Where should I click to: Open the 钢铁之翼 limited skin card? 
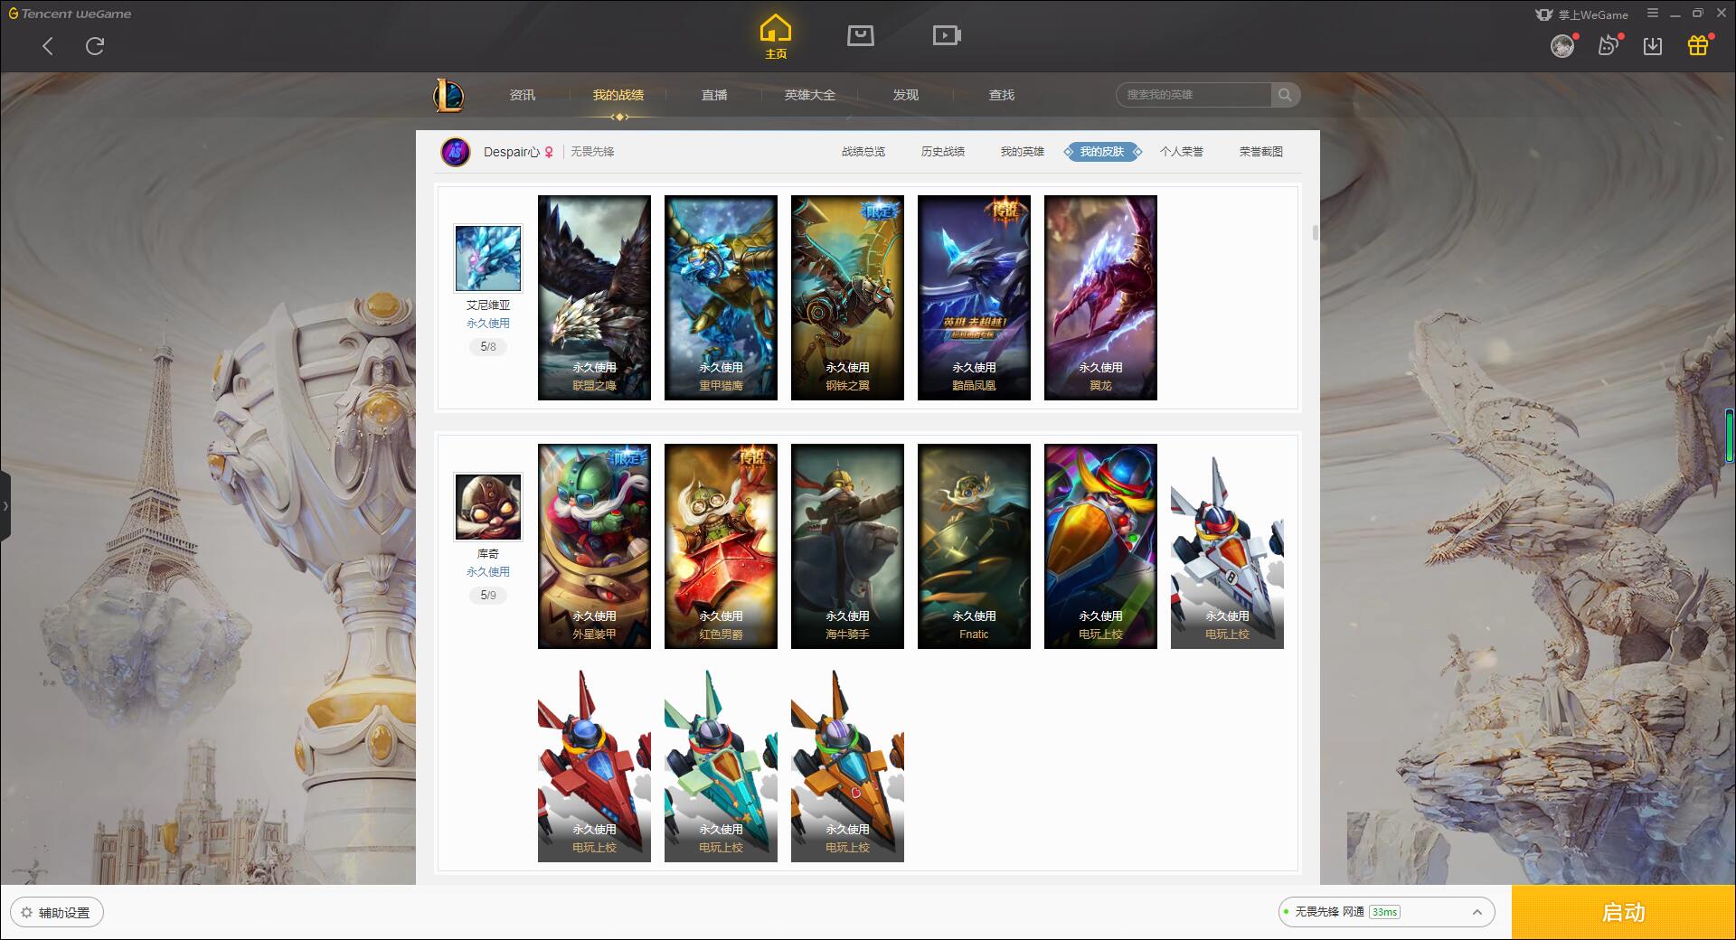847,297
